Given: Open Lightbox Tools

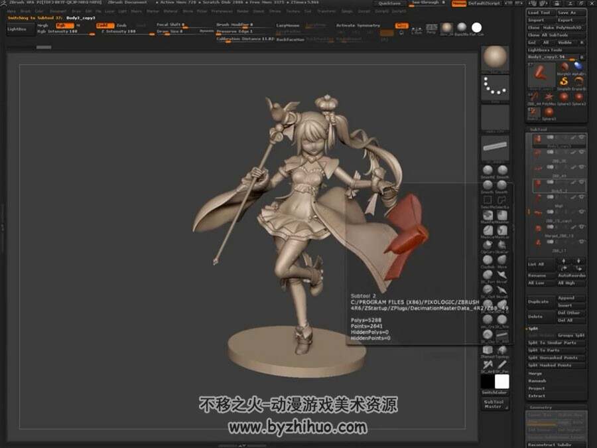Looking at the screenshot, I should pos(557,50).
